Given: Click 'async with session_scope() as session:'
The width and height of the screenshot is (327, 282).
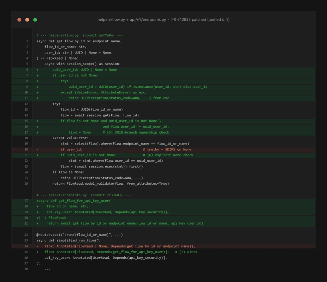Looking at the screenshot, I should [82, 64].
